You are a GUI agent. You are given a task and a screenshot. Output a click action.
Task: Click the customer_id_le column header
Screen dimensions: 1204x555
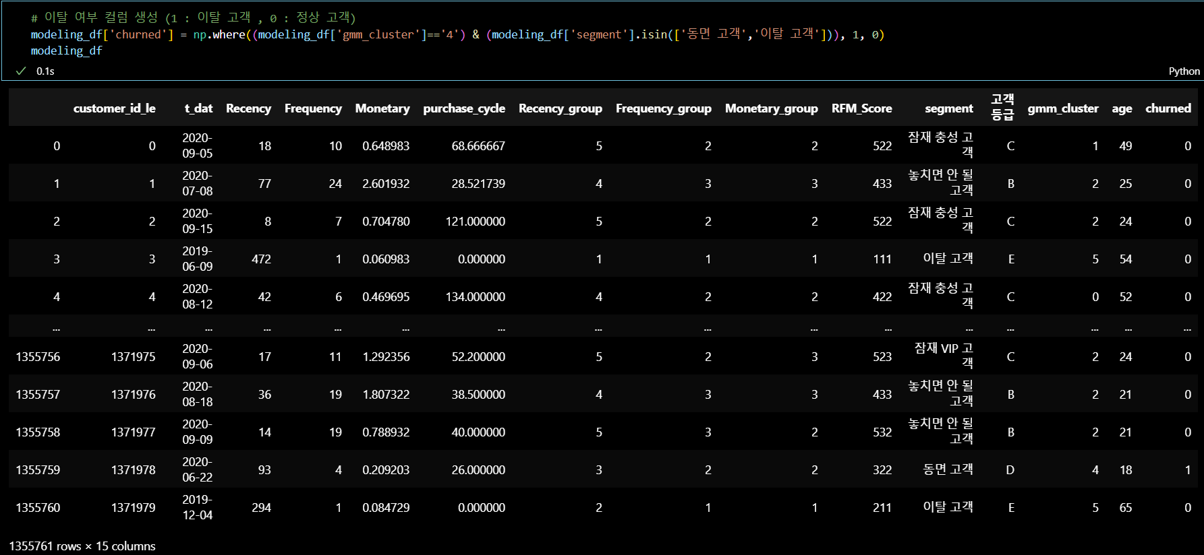[114, 108]
